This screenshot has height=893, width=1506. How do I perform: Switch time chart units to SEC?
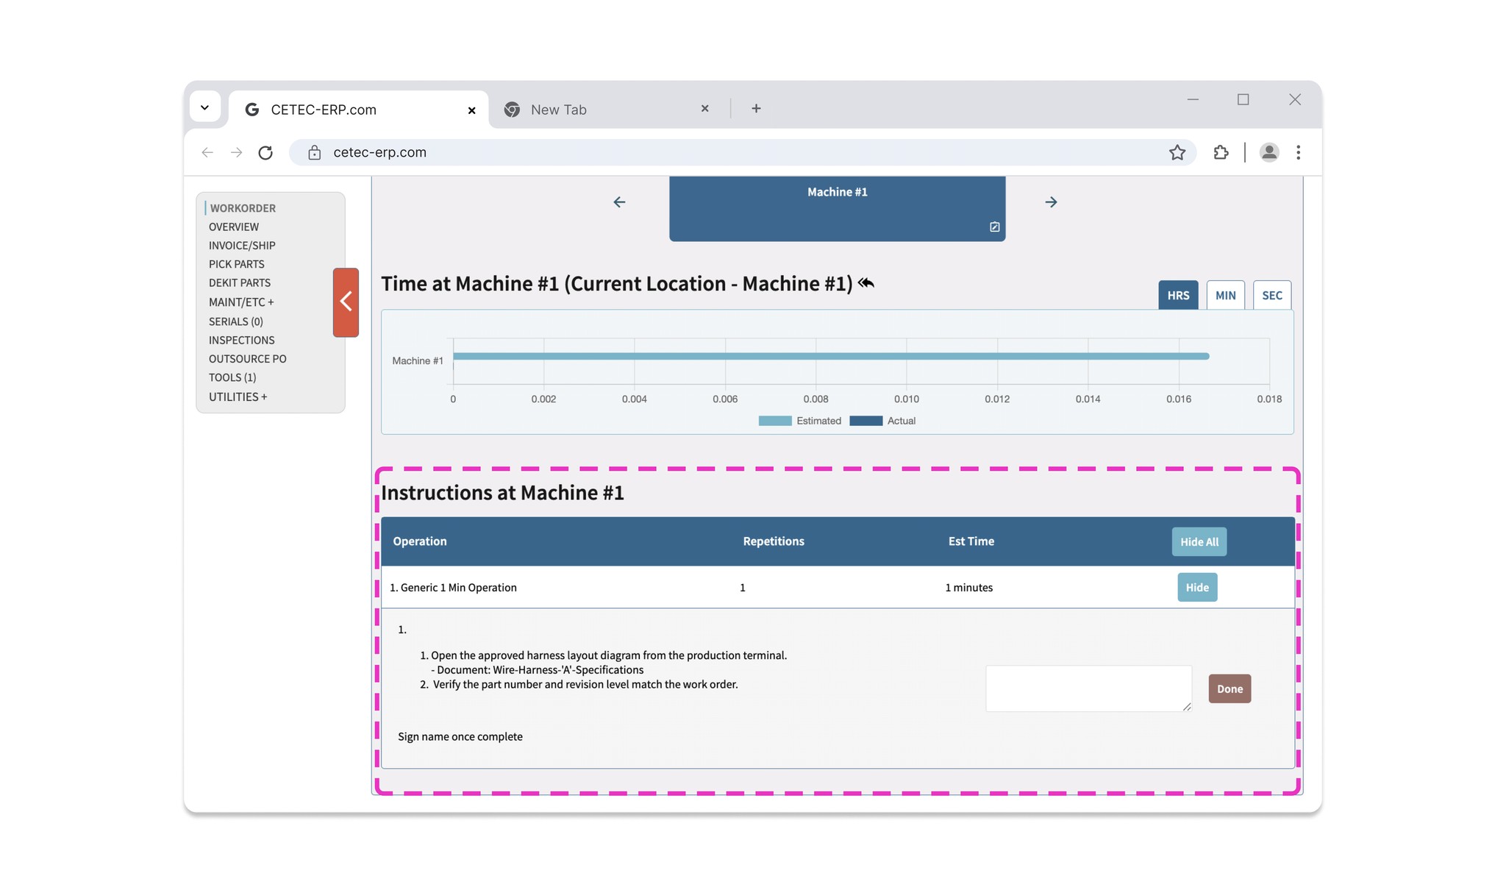(1271, 295)
